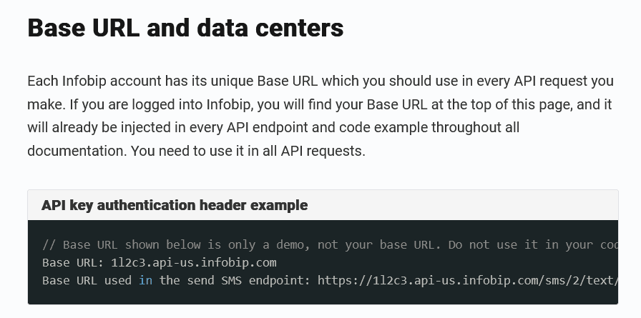641x318 pixels.
Task: Click the code comment line about demo URL
Action: tap(329, 244)
